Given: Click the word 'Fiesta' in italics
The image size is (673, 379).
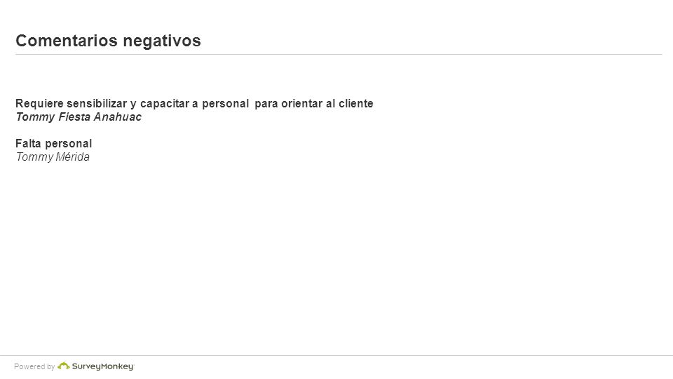Looking at the screenshot, I should pyautogui.click(x=74, y=117).
